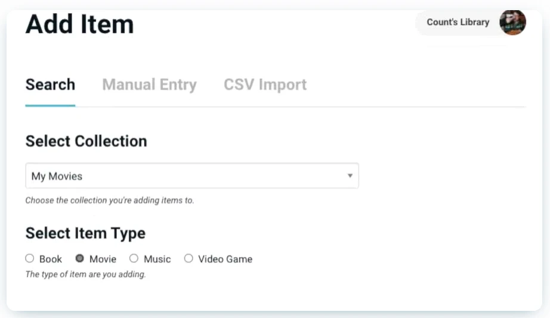This screenshot has width=550, height=318.
Task: Click the collection selector's down arrow
Action: (x=350, y=176)
